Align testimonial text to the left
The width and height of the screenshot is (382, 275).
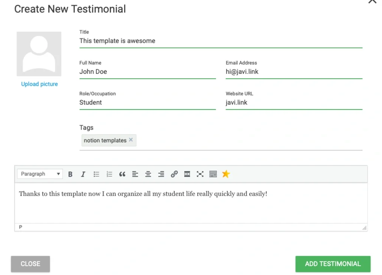[x=135, y=174]
